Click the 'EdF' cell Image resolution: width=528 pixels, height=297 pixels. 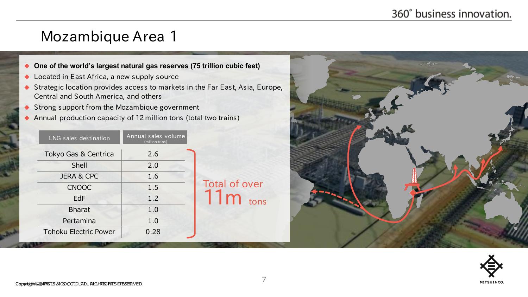79,198
